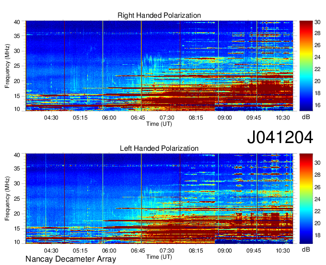Screen dimensions: 326x265
Task: Click the 40 MHz frequency tick of Left Handed plot
Action: (x=17, y=155)
